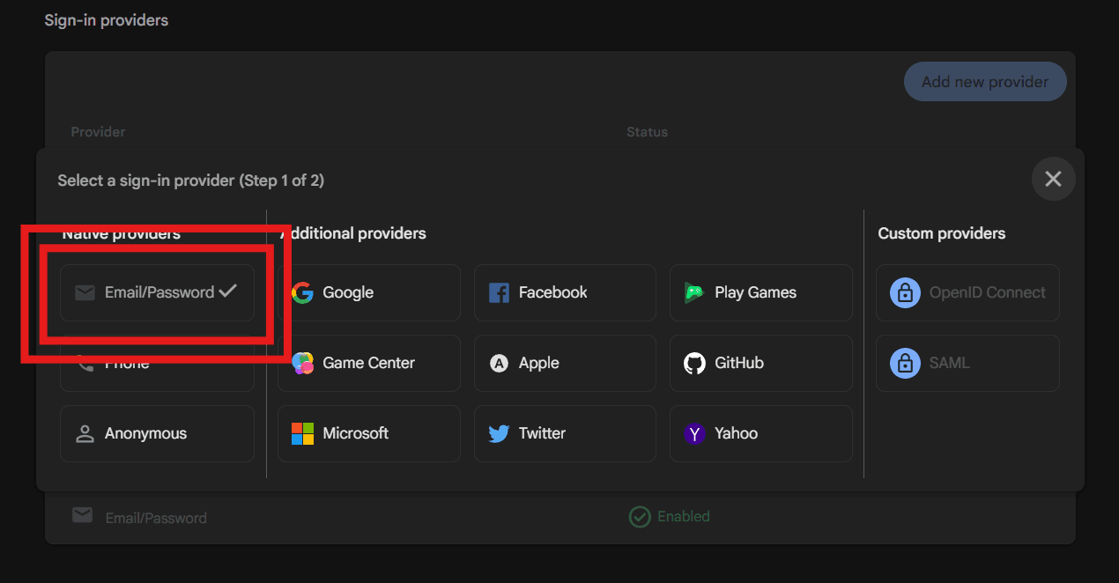The width and height of the screenshot is (1119, 583).
Task: Click the Step 1 of 2 dialog title
Action: click(191, 181)
